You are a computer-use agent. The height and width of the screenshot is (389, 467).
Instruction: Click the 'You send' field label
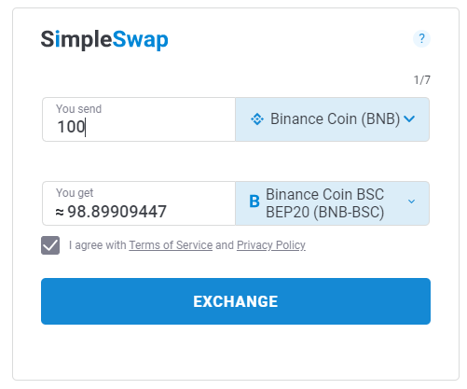[78, 109]
